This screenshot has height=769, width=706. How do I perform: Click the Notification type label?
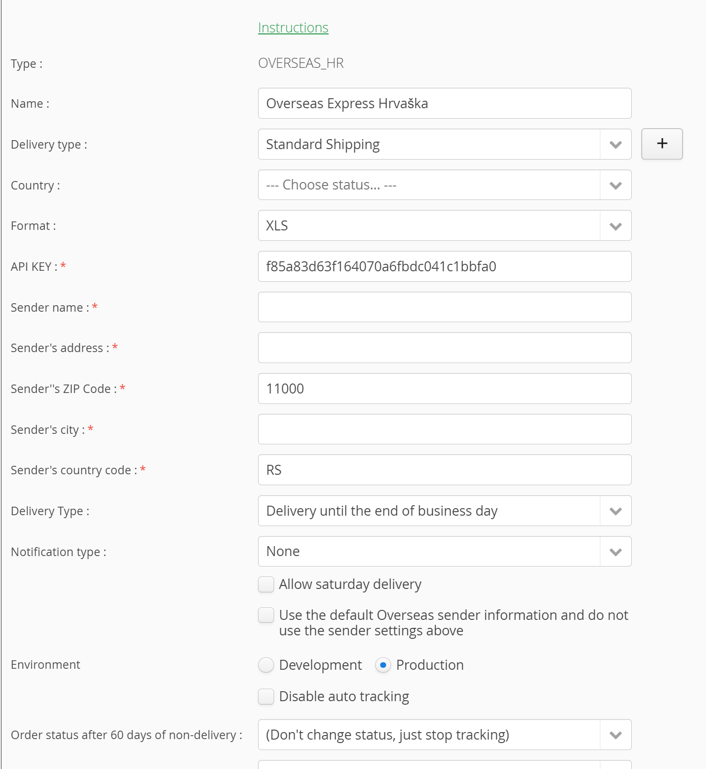tap(58, 552)
